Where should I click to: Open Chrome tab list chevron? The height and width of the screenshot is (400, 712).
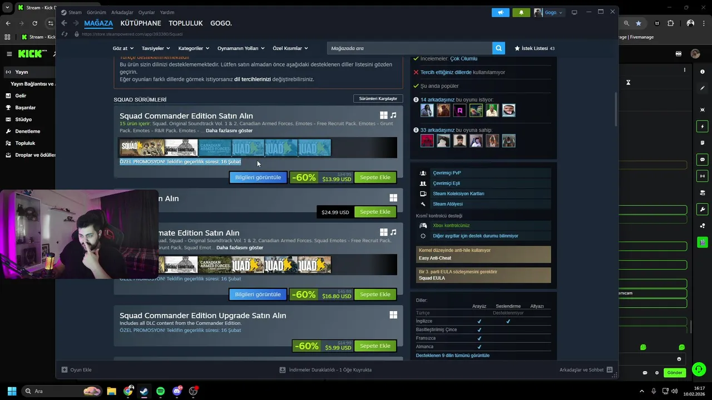tap(7, 8)
